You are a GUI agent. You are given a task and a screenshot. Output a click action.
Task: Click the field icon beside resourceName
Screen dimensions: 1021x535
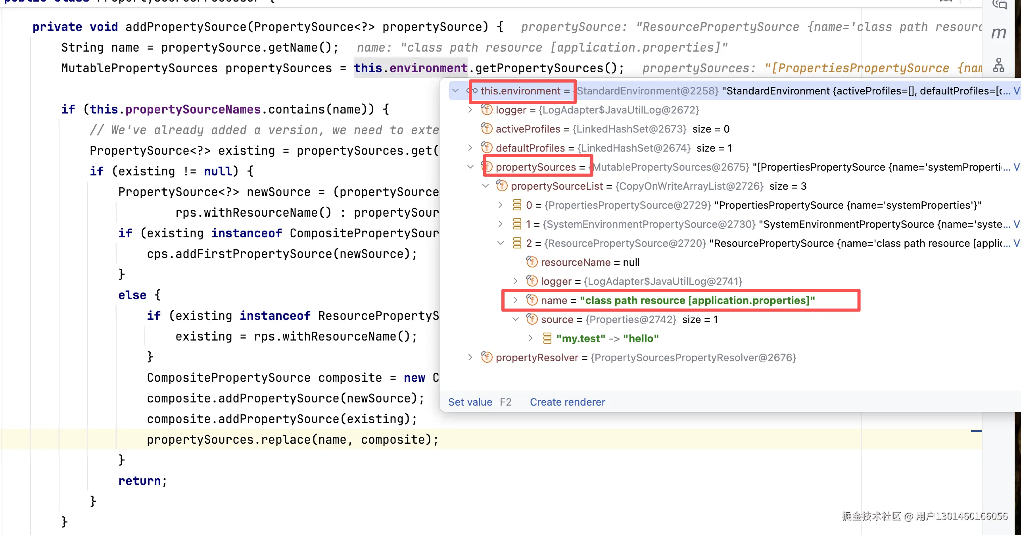click(x=532, y=262)
